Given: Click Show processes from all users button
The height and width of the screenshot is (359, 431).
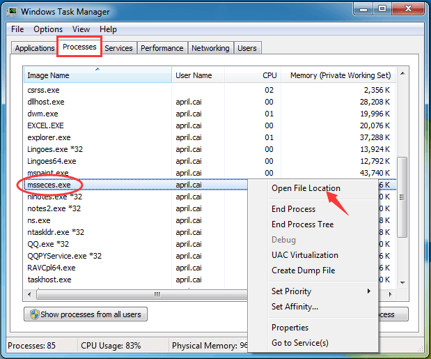Looking at the screenshot, I should click(x=86, y=314).
